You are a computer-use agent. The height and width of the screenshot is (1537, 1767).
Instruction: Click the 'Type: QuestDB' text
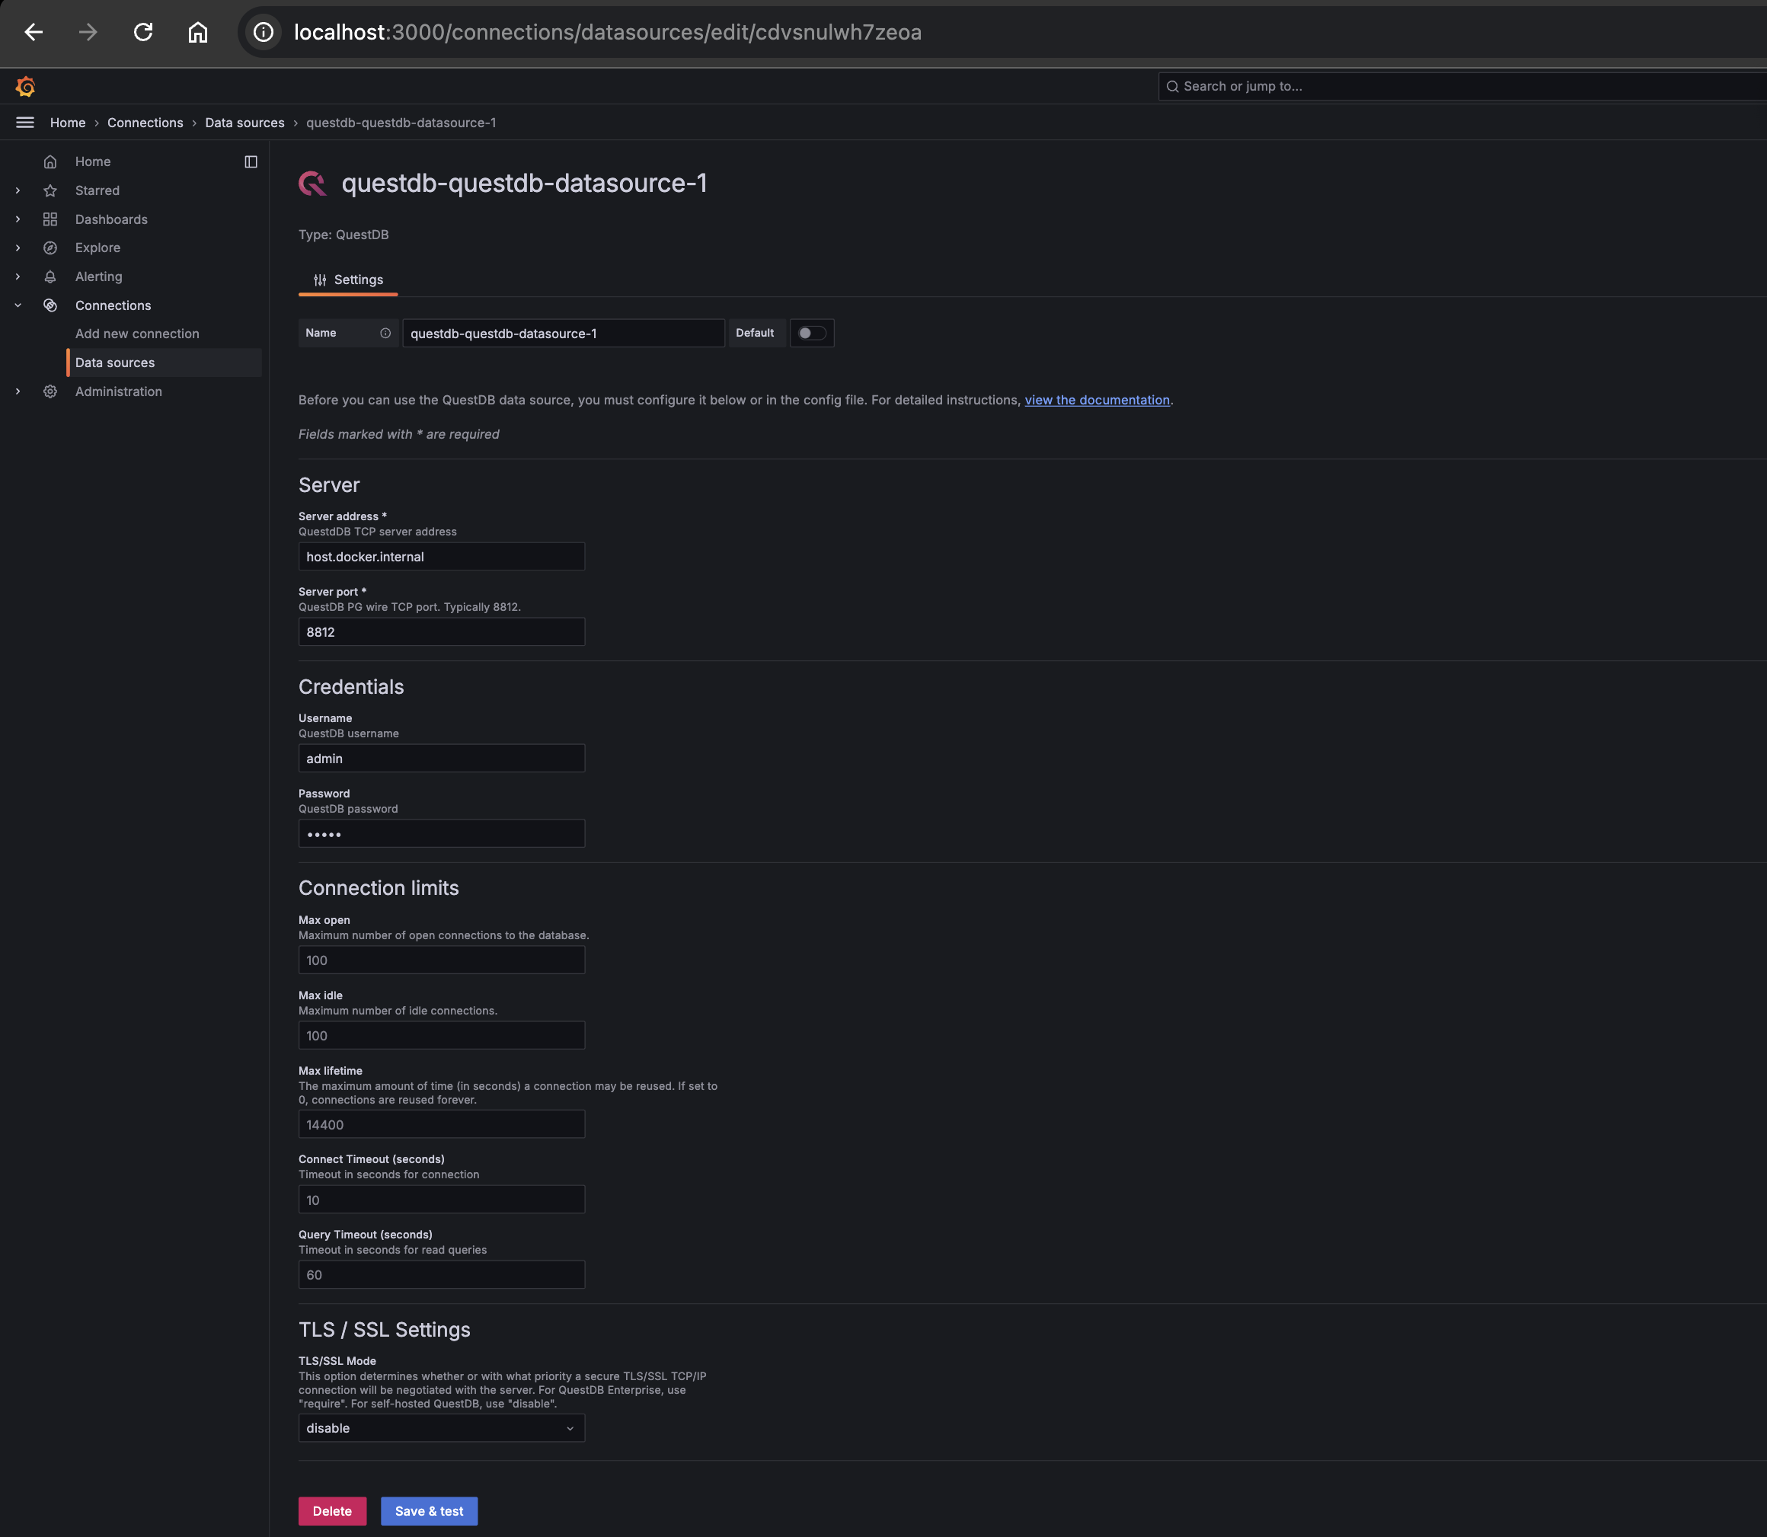pos(343,235)
